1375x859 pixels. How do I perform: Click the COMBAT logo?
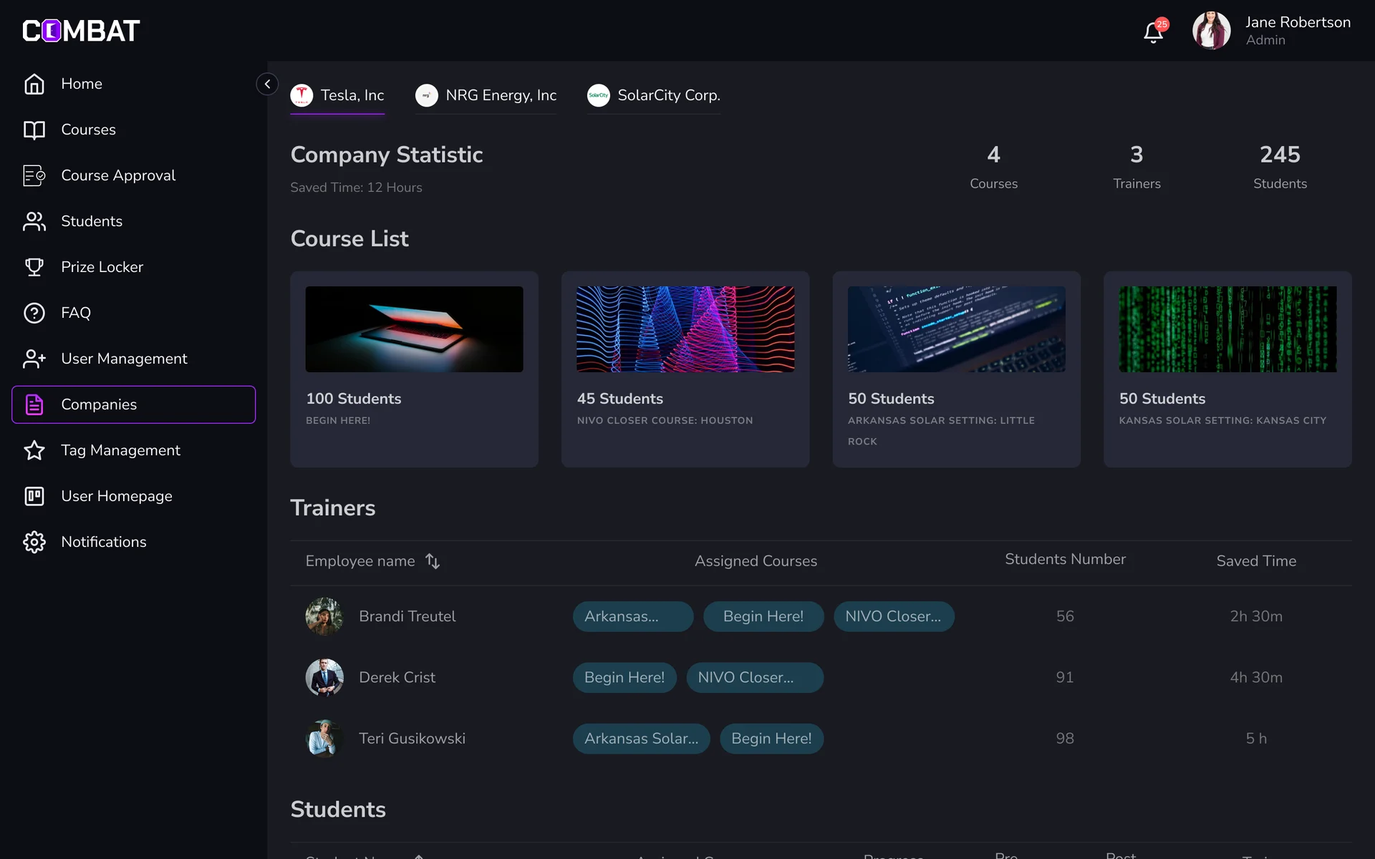tap(81, 31)
